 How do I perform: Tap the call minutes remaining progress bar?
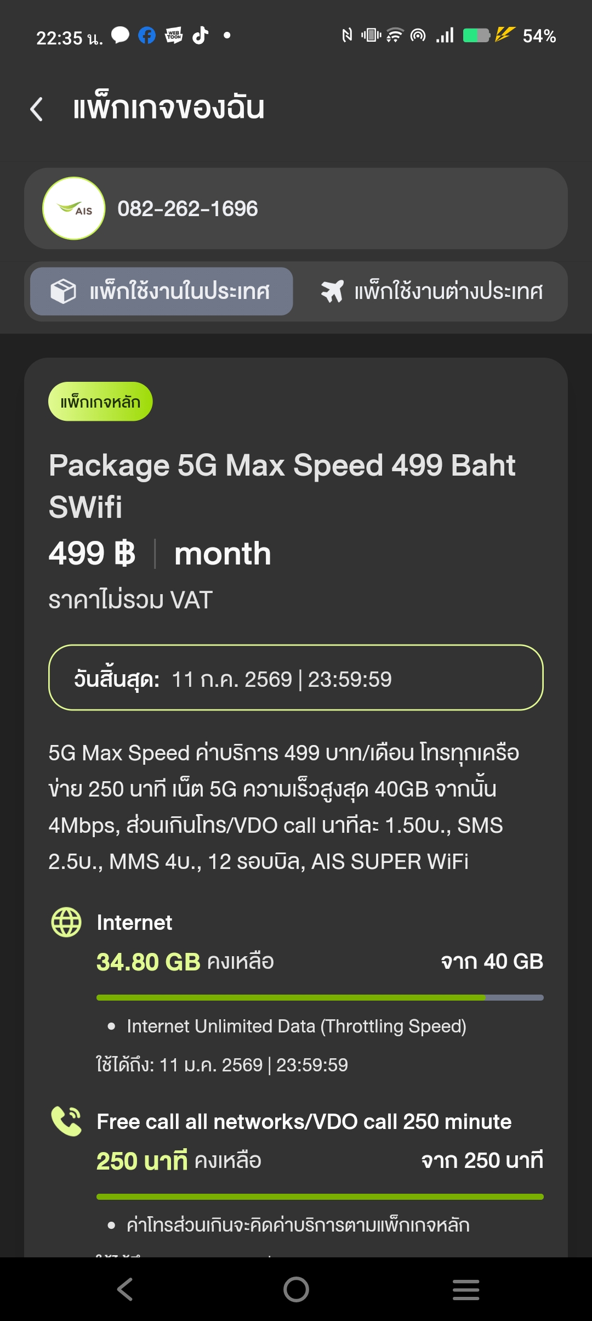point(320,1196)
